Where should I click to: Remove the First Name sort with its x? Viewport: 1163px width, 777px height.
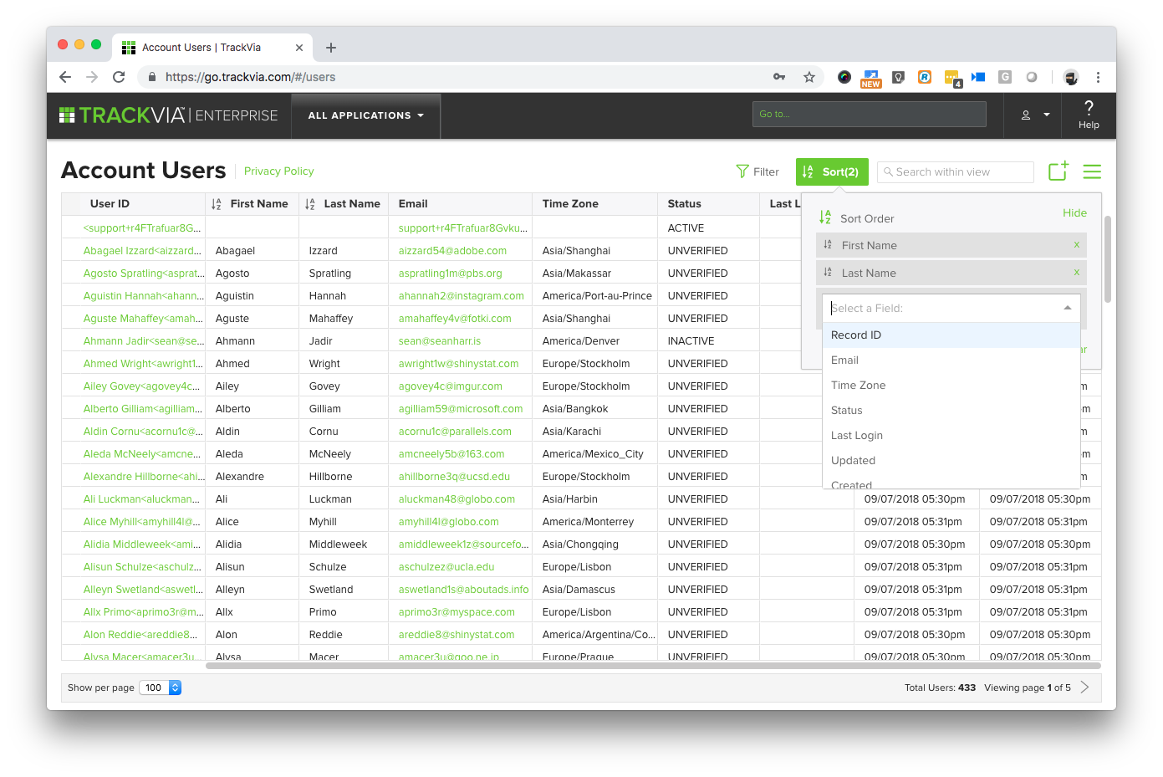pos(1076,245)
